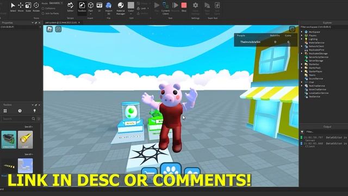This screenshot has width=348, height=196.
Task: Click the Toolbox search magnifier icon
Action: [x=33, y=119]
